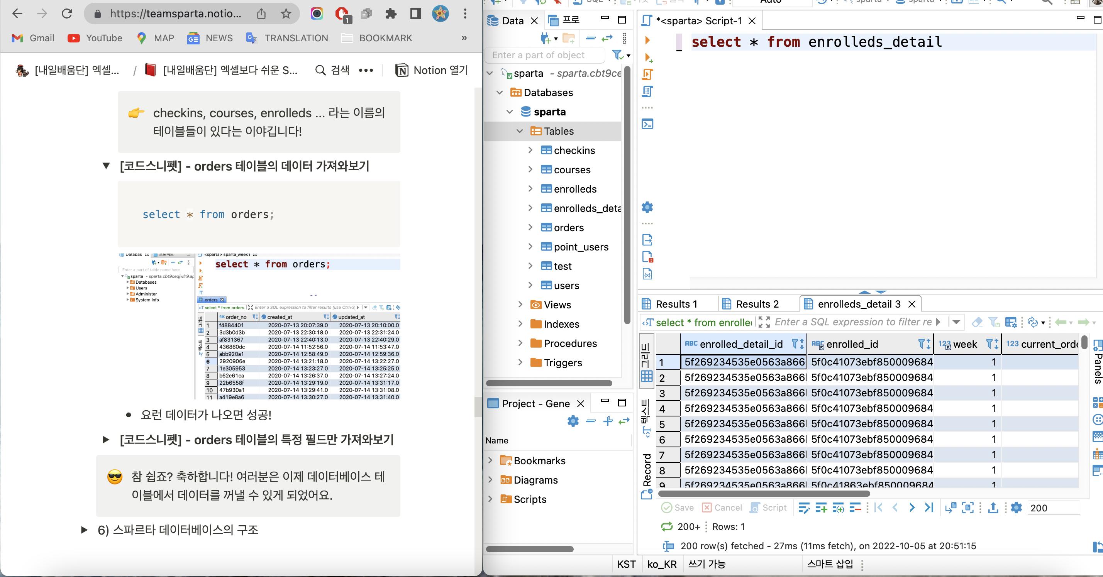
Task: Click the new connection plug icon
Action: (546, 39)
